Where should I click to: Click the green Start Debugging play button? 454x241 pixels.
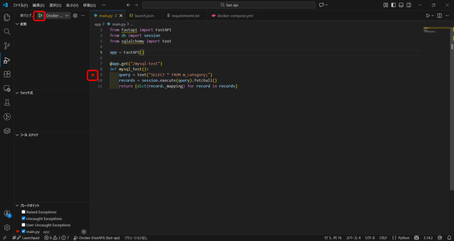point(40,16)
